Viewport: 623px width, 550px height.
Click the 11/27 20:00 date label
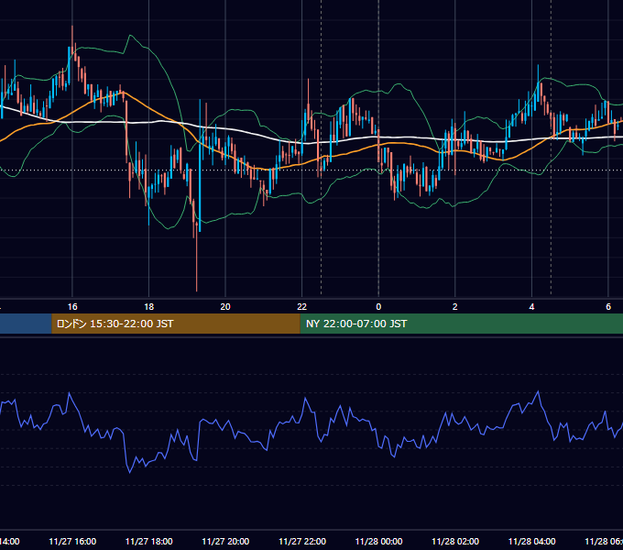[225, 541]
